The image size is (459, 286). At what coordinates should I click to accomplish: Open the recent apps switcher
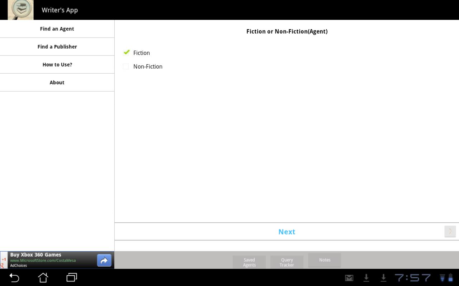click(72, 277)
